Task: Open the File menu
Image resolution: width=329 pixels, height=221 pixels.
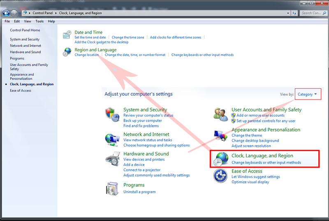Action: pos(7,21)
